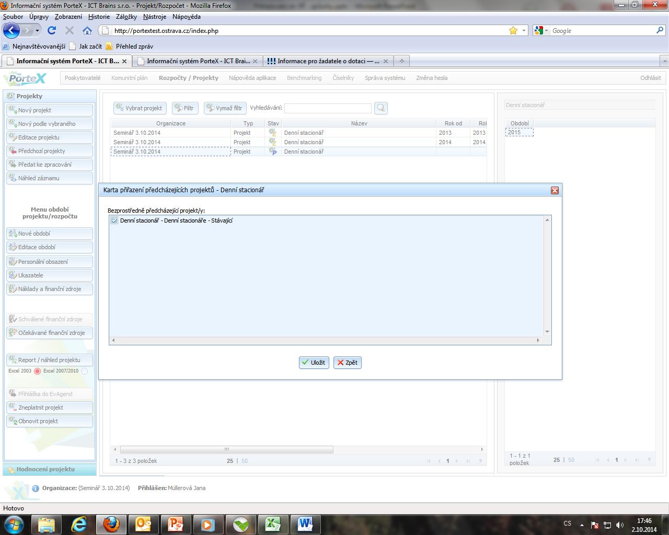Viewport: 669px width, 535px height.
Task: Select the Excel 2003 radio button
Action: pyautogui.click(x=37, y=371)
